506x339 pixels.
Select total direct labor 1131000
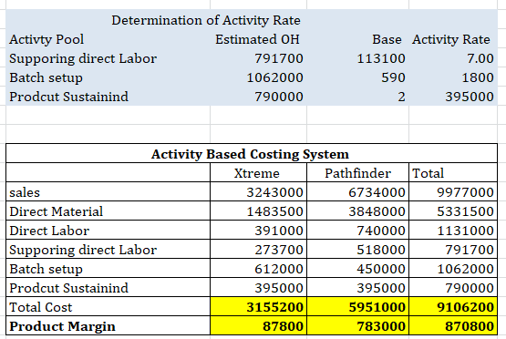pyautogui.click(x=465, y=231)
